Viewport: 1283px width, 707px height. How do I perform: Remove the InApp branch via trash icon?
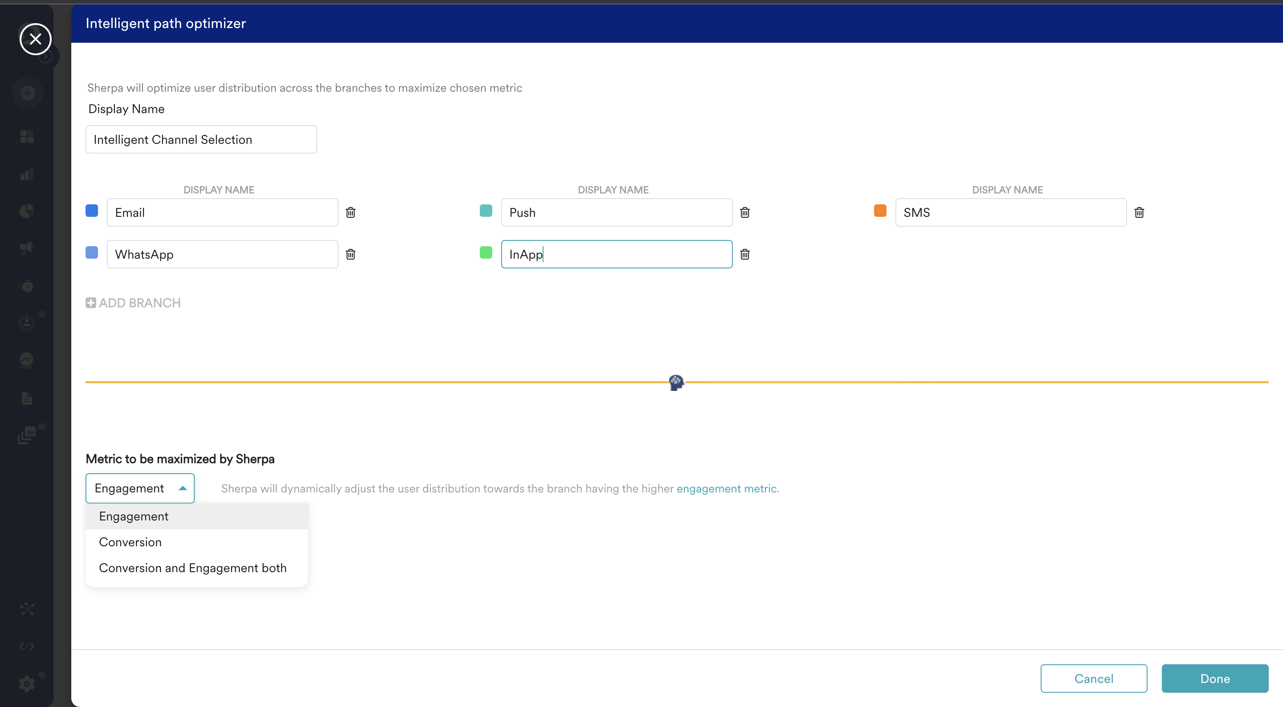point(744,254)
